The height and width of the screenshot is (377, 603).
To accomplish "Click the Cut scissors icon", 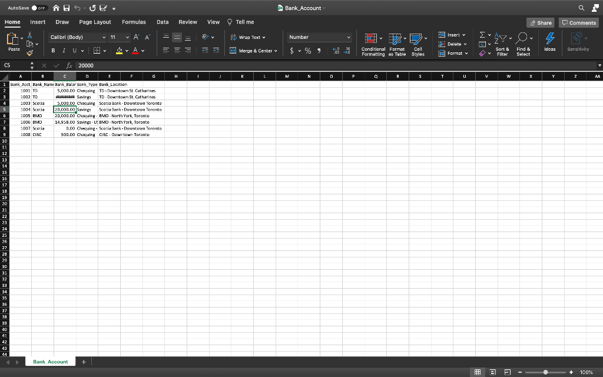I will pyautogui.click(x=29, y=35).
